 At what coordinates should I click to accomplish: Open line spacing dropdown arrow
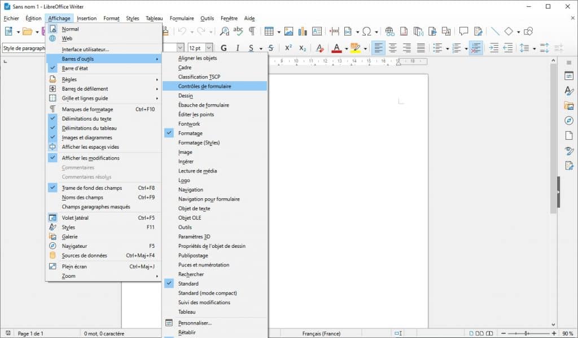pyautogui.click(x=534, y=48)
